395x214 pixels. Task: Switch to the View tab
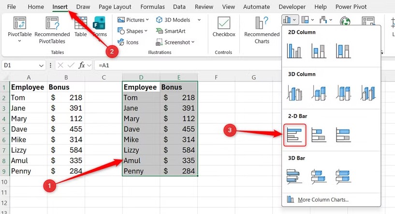pos(229,7)
